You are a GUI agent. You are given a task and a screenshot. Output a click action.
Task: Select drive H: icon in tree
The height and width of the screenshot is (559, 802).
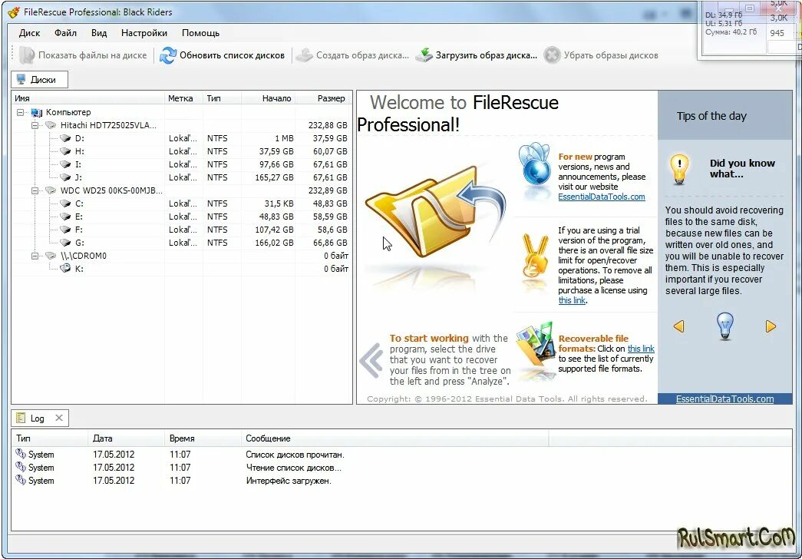[x=65, y=151]
